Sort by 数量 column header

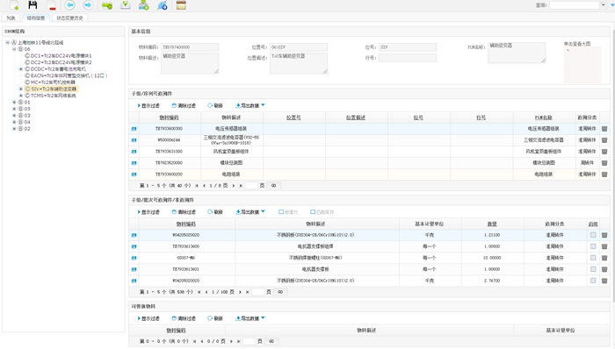coord(492,224)
